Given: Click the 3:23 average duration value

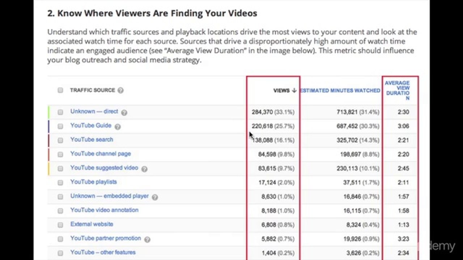Looking at the screenshot, I should click(403, 239).
